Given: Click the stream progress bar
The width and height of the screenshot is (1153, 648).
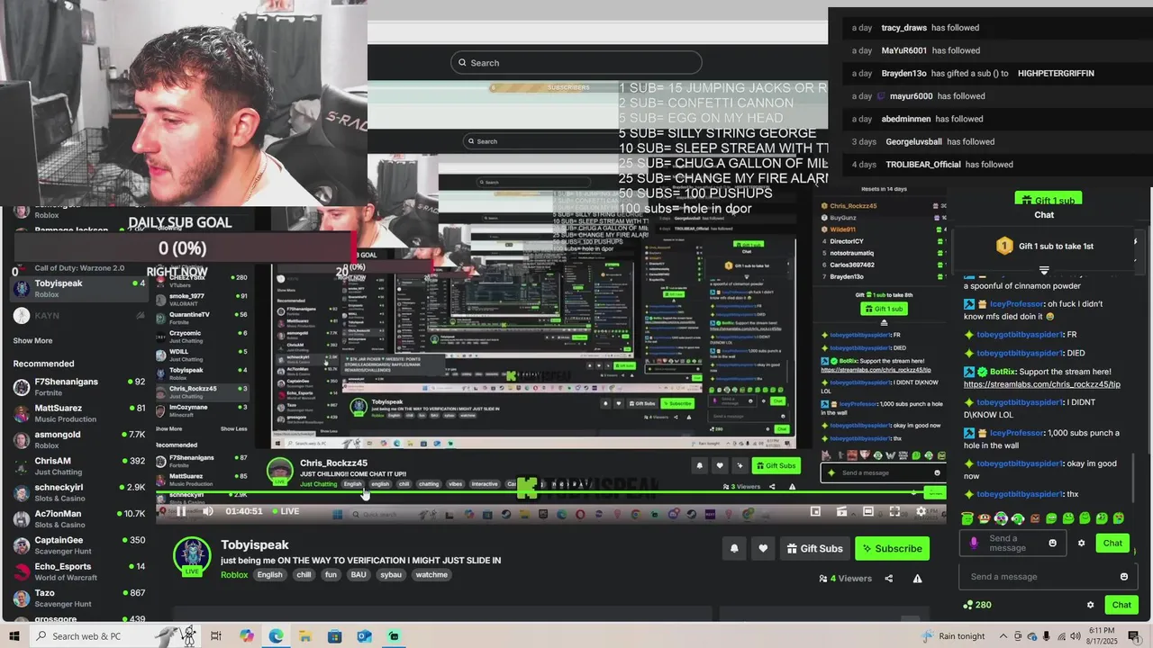Looking at the screenshot, I should coord(550,493).
